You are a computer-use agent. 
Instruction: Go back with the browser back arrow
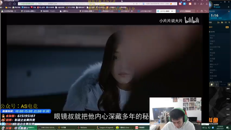pyautogui.click(x=5, y=4)
